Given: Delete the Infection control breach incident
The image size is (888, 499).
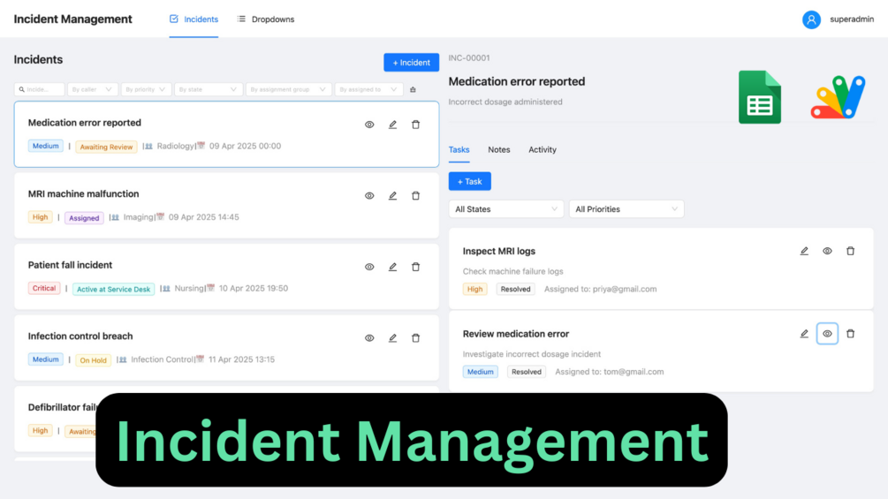Looking at the screenshot, I should 415,338.
